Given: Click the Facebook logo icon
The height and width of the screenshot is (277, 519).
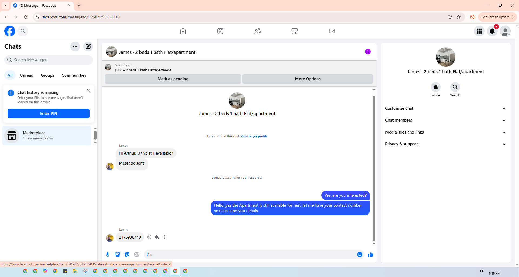Looking at the screenshot, I should click(x=10, y=31).
